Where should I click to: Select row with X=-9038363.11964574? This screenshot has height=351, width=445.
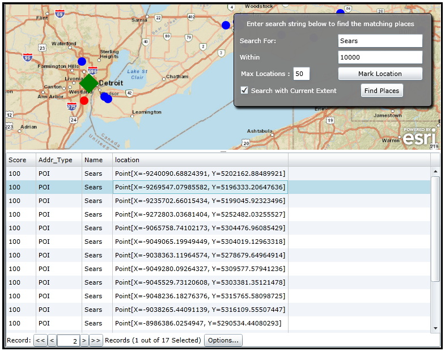[x=218, y=255]
